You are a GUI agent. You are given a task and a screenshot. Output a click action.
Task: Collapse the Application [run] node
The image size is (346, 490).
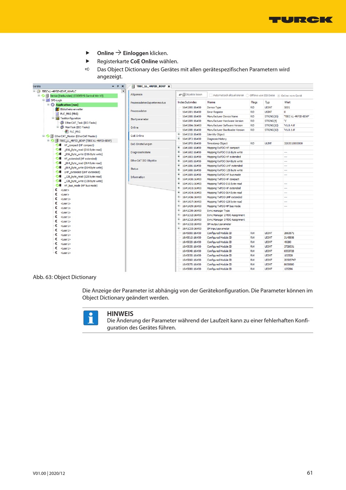tap(48, 105)
